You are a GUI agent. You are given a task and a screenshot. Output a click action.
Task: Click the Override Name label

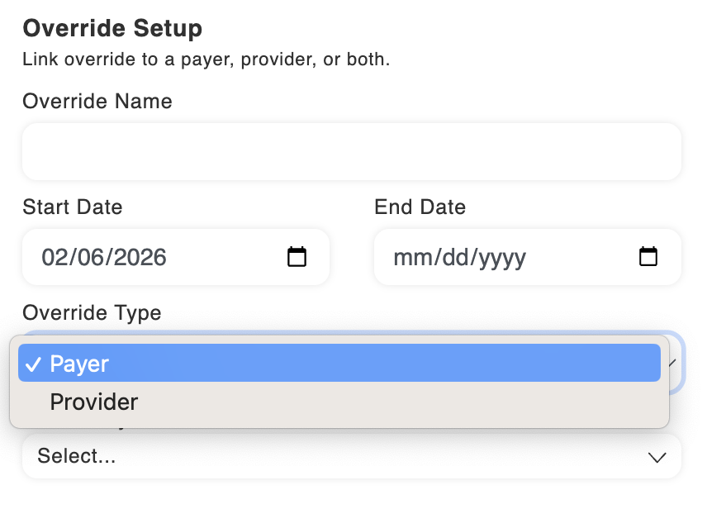pos(97,101)
